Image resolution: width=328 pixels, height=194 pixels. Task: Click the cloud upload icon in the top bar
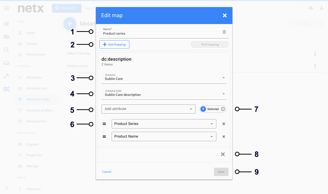coord(310,8)
